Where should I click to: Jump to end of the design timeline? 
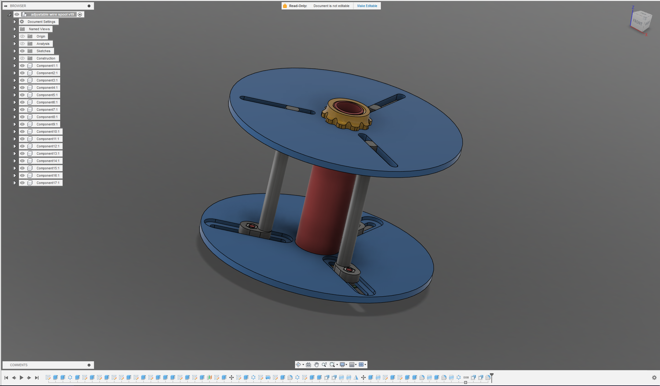pyautogui.click(x=37, y=377)
